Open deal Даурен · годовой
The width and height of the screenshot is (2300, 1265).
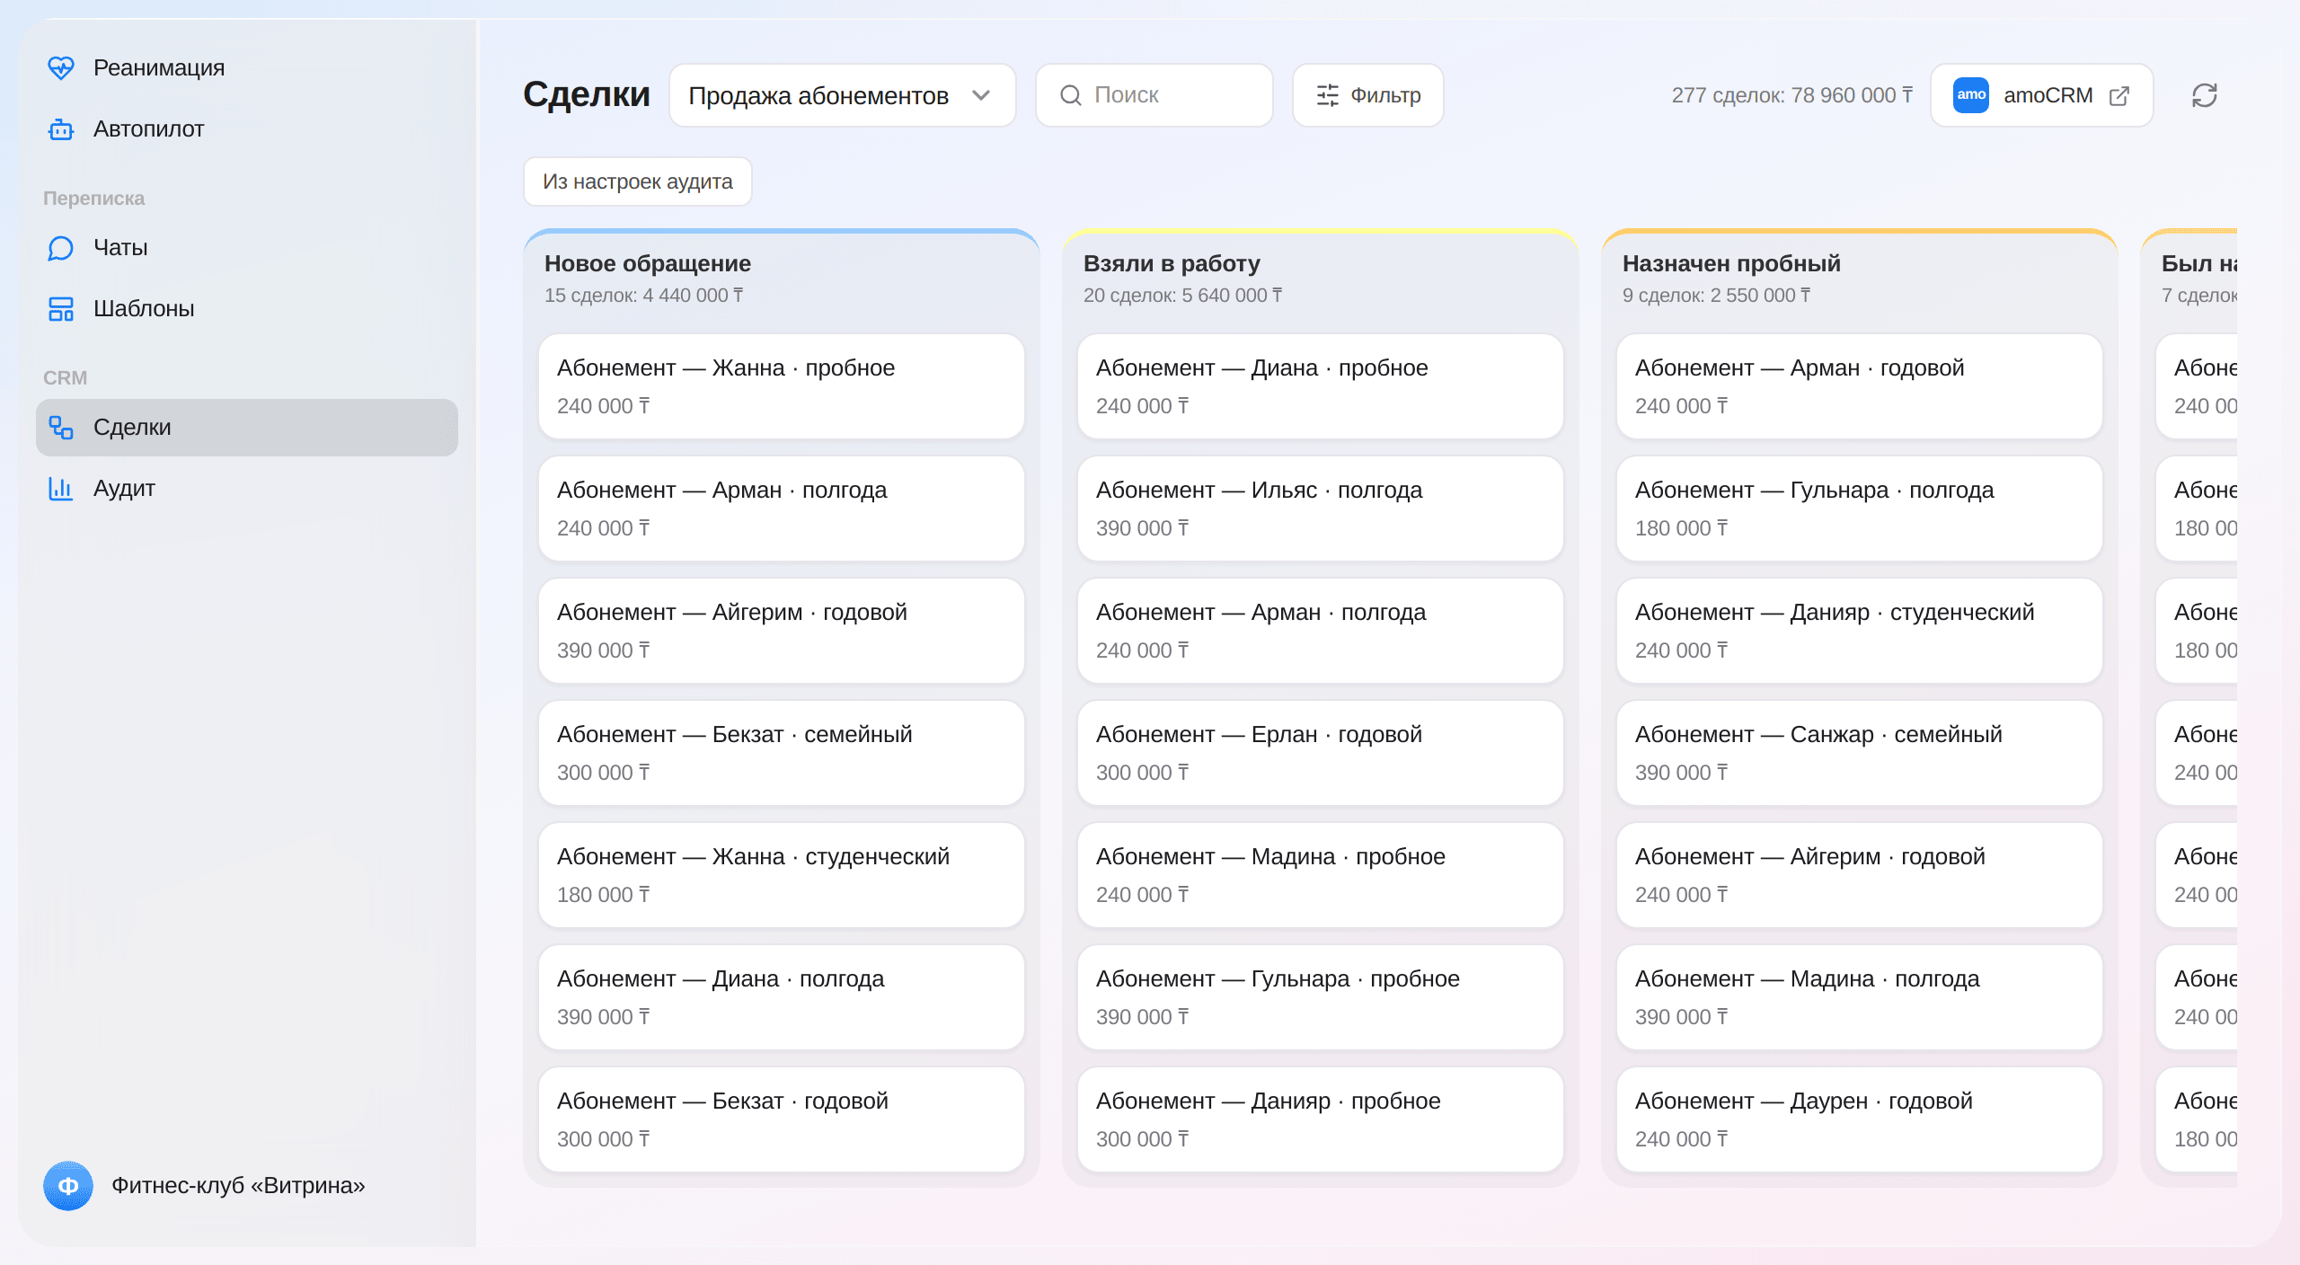[x=1860, y=1119]
